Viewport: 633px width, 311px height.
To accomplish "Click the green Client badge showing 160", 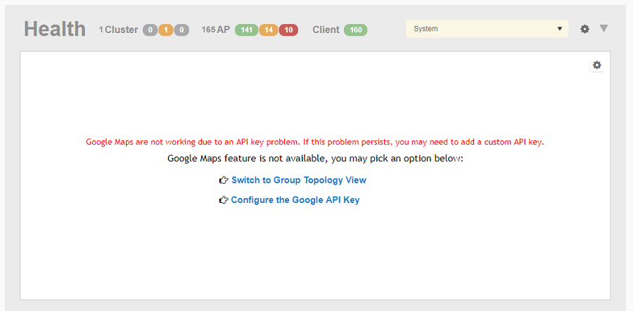I will [356, 30].
